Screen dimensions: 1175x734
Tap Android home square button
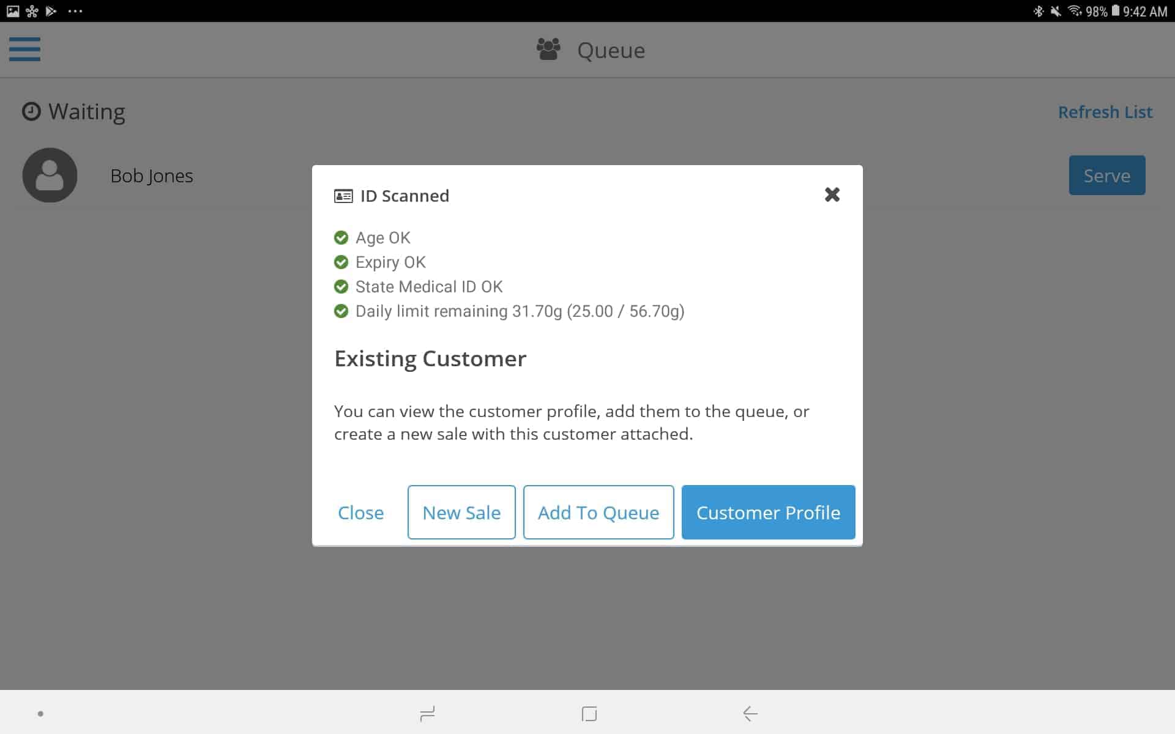(x=589, y=713)
